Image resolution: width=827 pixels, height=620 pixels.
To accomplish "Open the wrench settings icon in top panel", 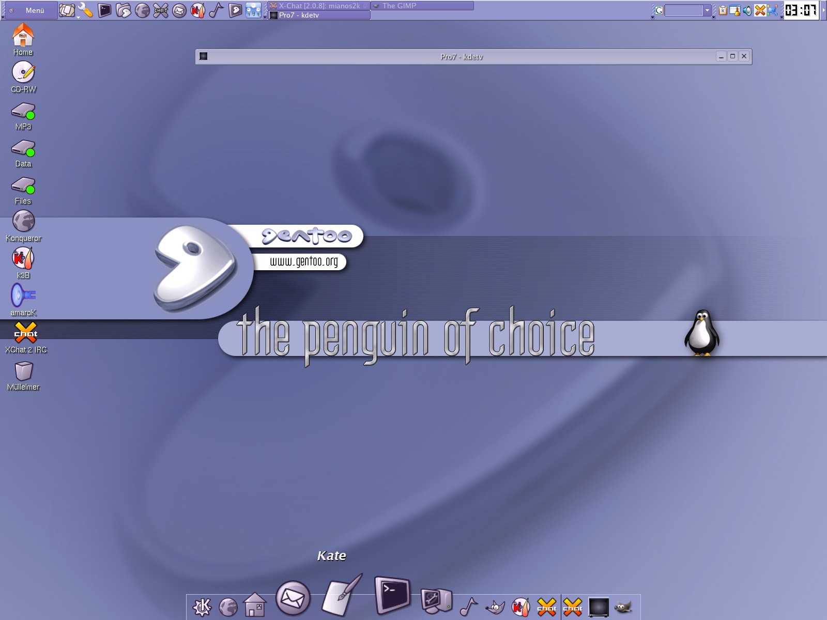I will [x=85, y=10].
